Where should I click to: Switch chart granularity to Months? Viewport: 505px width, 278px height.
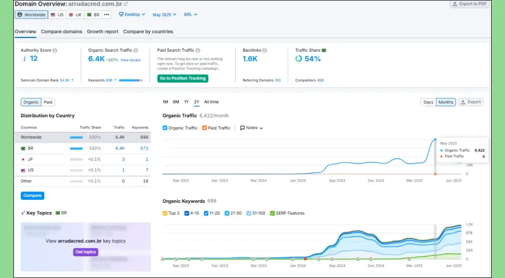tap(446, 102)
